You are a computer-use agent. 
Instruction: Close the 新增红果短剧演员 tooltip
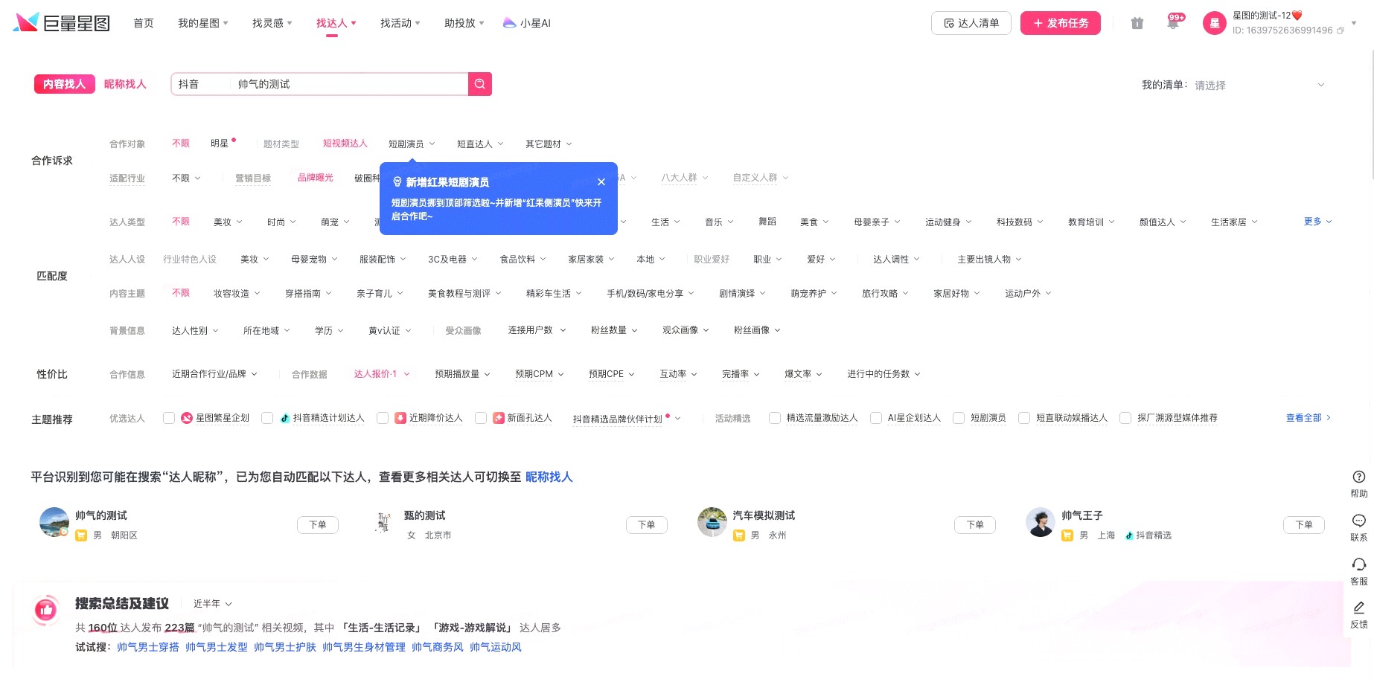point(601,182)
